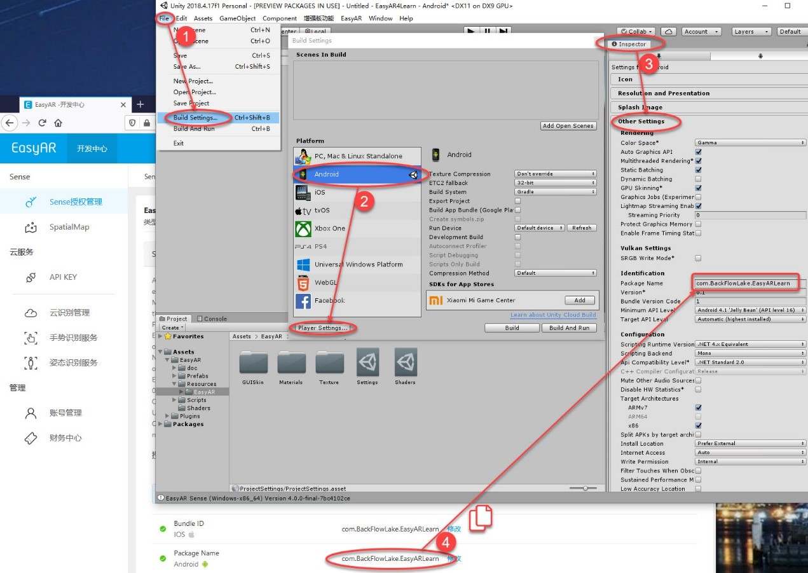Toggle Multithreaded Rendering checkbox

click(x=698, y=161)
